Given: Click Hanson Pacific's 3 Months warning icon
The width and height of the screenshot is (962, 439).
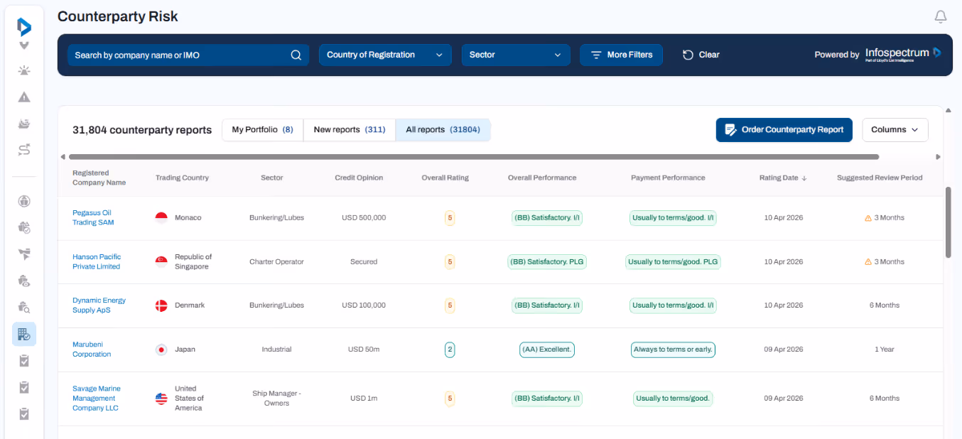Looking at the screenshot, I should (x=868, y=262).
